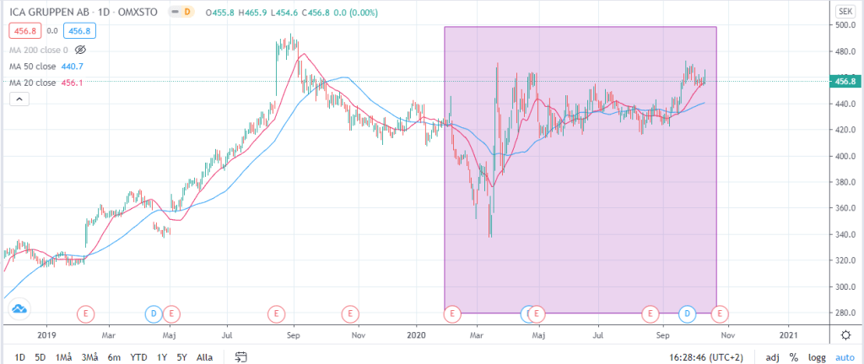Screen dimensions: 864x364
Task: Open the go-to-date calendar icon
Action: click(240, 356)
